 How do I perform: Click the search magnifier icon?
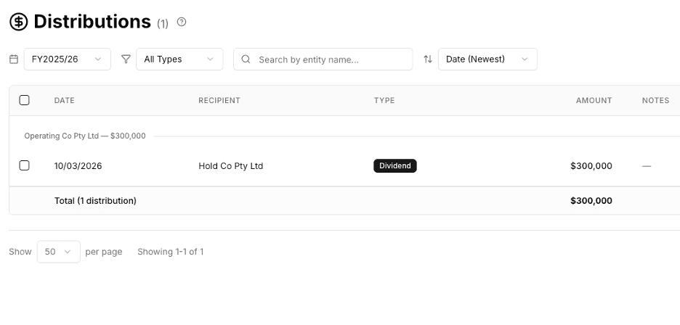[x=246, y=59]
